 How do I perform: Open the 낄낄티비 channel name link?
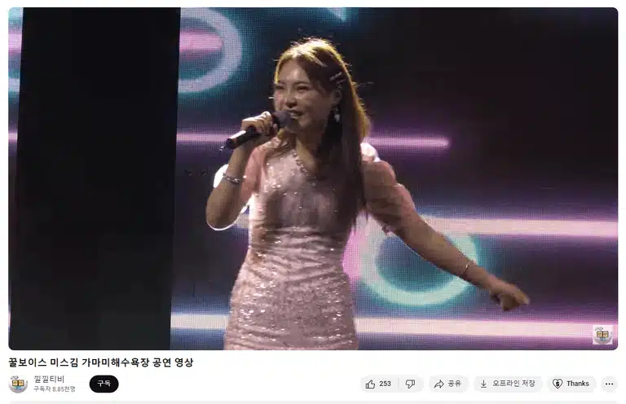tap(49, 379)
